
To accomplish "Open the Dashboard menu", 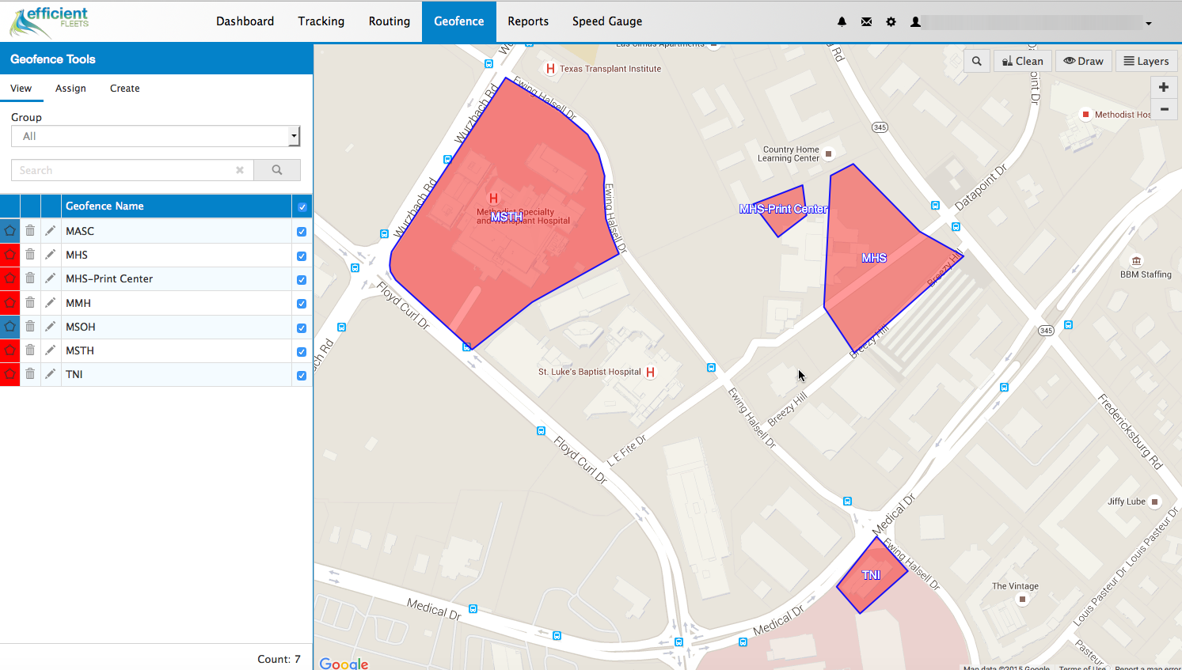I will tap(245, 21).
